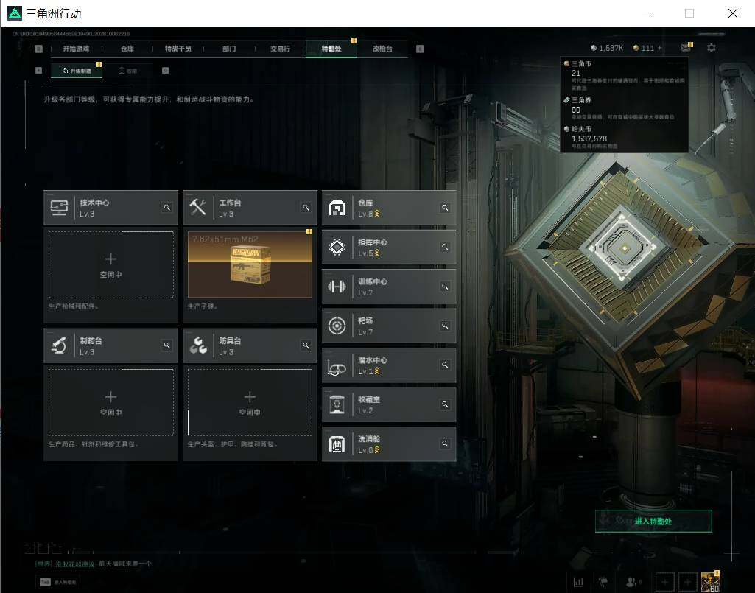Switch to the 开始游戏 tab
Image resolution: width=755 pixels, height=593 pixels.
[x=76, y=49]
